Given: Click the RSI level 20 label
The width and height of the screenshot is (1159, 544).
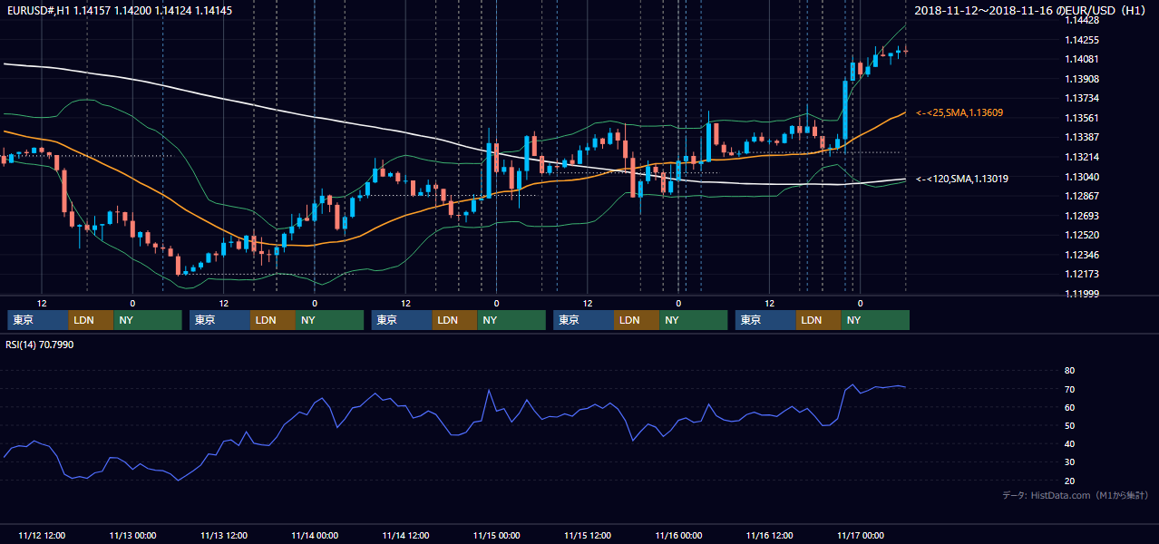Looking at the screenshot, I should coord(1069,481).
